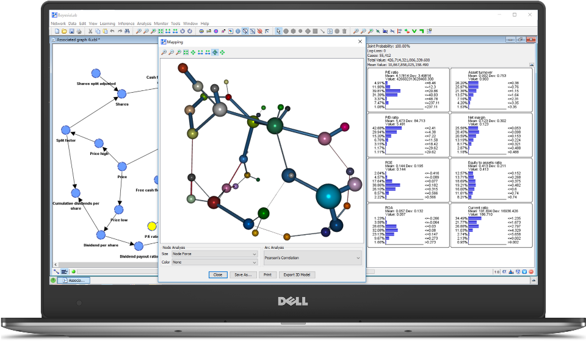586x341 pixels.
Task: Click the trash Delete icon in toolbar
Action: (344, 31)
